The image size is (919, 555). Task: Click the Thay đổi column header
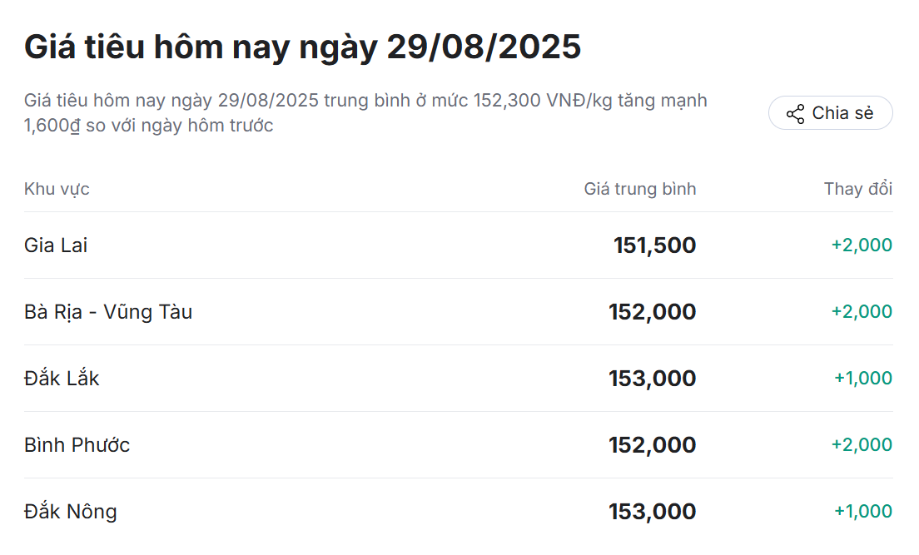click(857, 189)
